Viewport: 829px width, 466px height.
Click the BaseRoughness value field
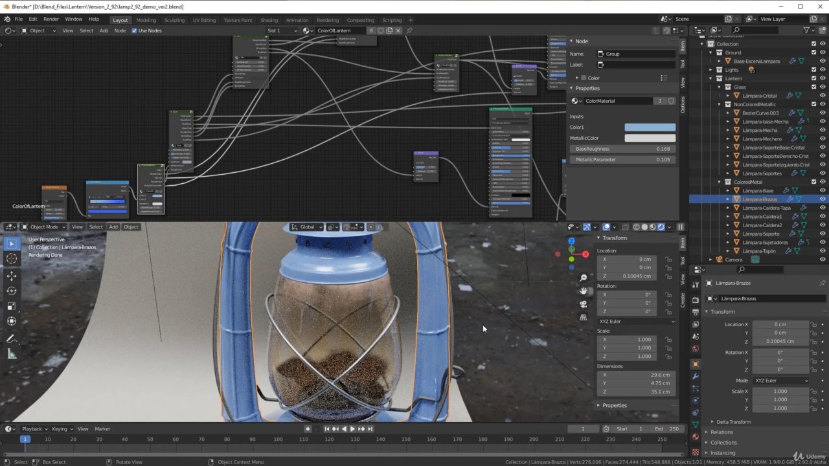[622, 149]
